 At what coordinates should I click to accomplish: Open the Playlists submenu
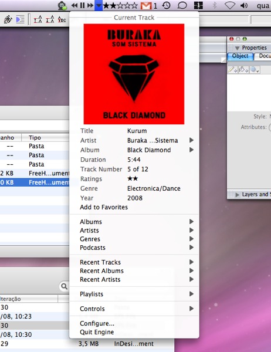(134, 294)
